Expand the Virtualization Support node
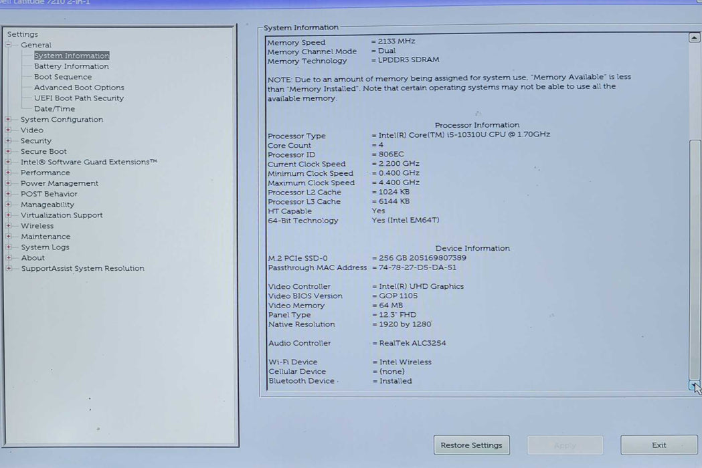The width and height of the screenshot is (702, 468). [8, 215]
